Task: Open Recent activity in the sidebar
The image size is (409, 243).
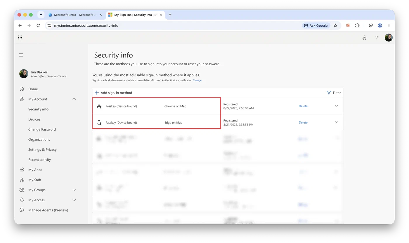Action: point(39,160)
